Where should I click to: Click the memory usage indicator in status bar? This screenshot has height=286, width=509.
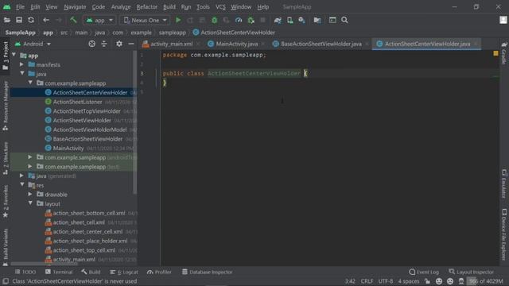pyautogui.click(x=485, y=281)
